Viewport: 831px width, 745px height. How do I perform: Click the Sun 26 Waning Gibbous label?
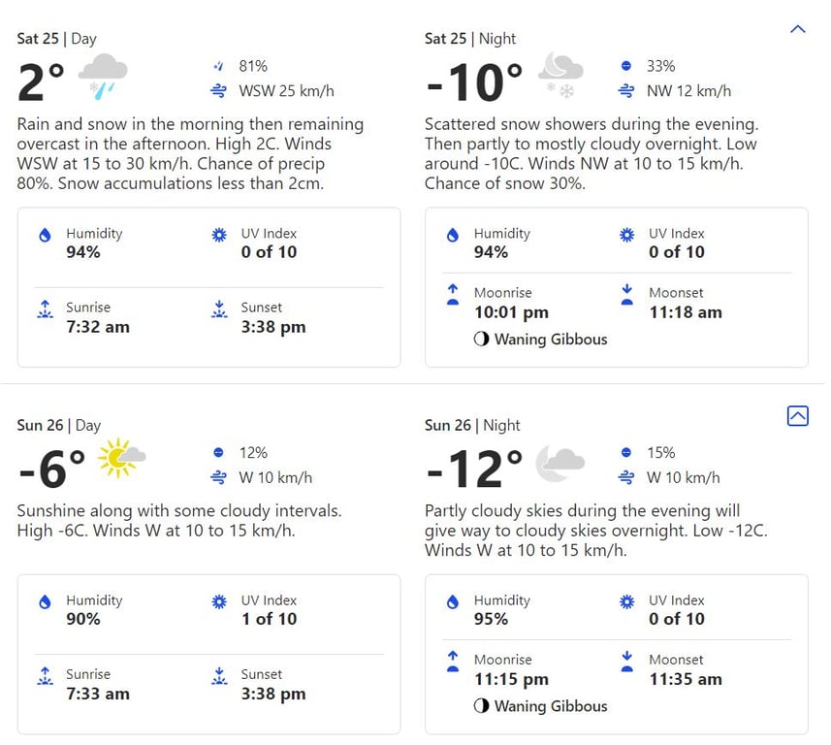pos(551,706)
